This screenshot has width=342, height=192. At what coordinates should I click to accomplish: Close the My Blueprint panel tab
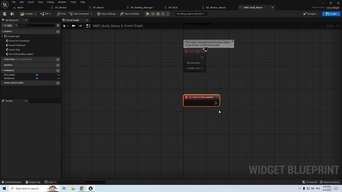(x=26, y=20)
